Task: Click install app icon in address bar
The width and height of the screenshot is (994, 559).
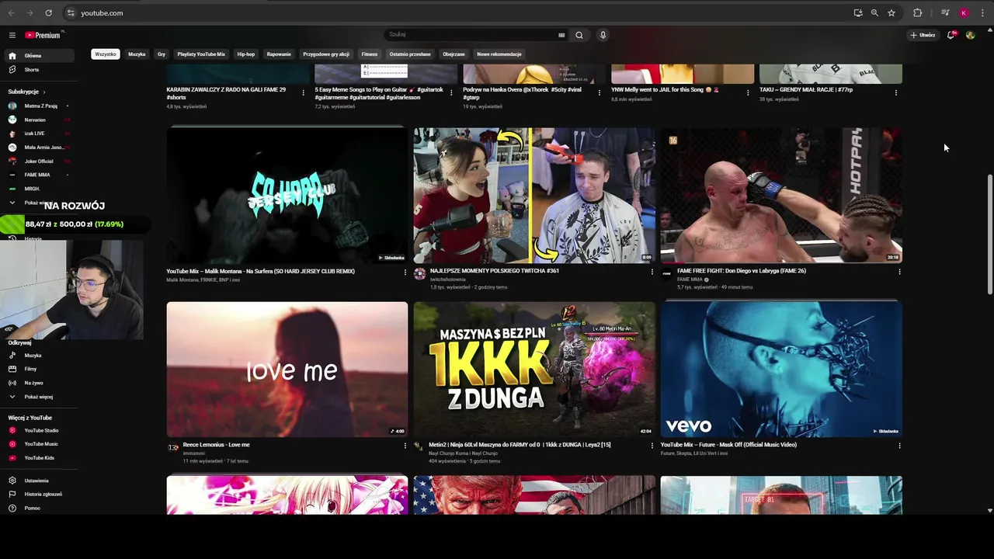Action: tap(858, 13)
